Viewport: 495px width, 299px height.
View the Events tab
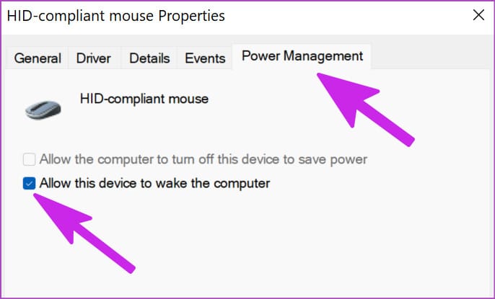coord(205,58)
